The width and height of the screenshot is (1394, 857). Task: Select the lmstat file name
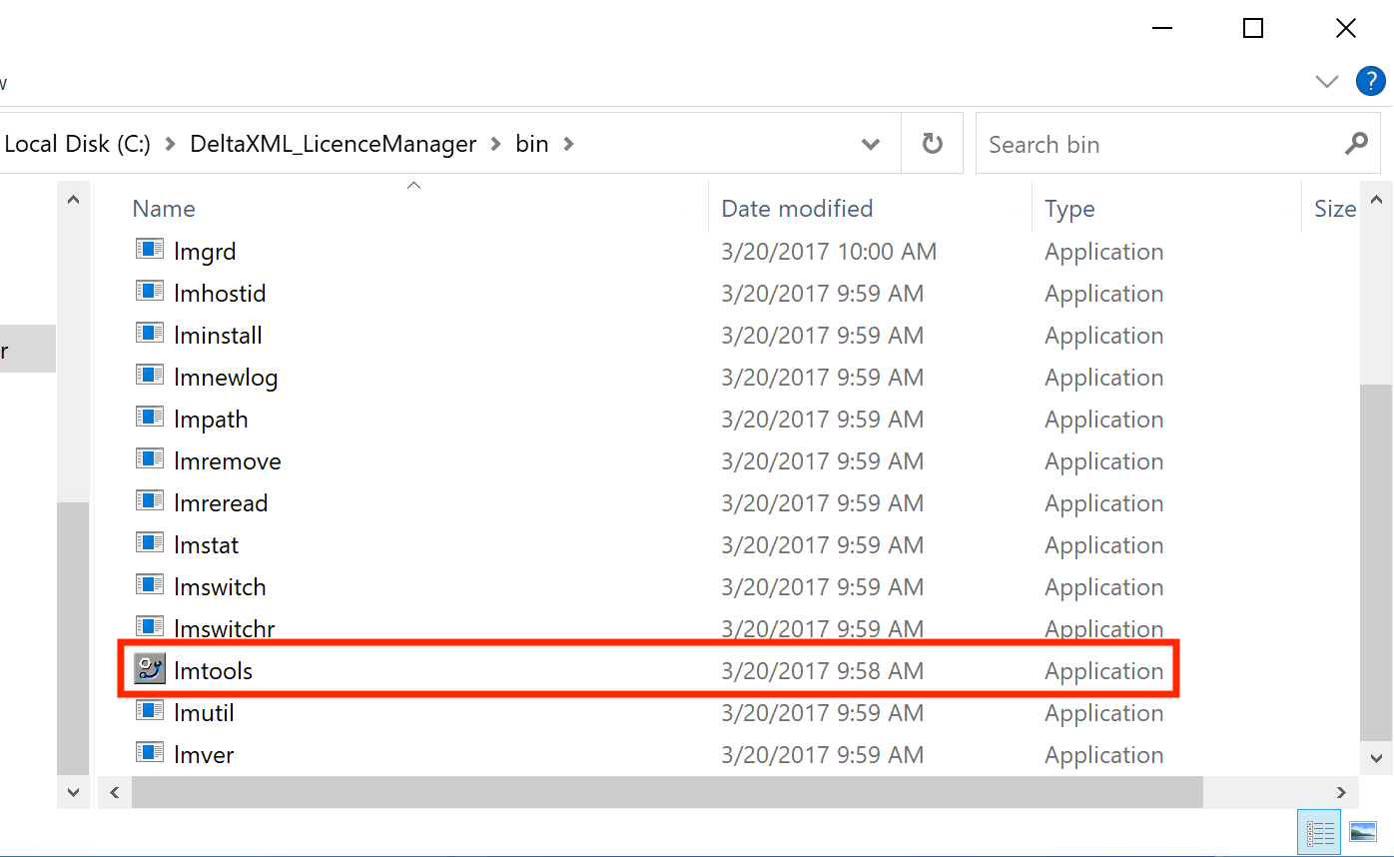coord(207,545)
